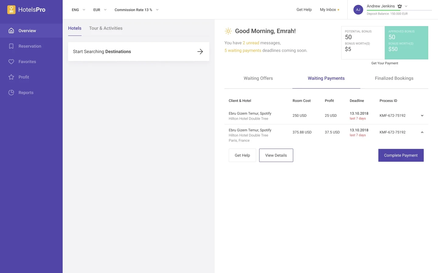
Task: Click the Process ID column header
Action: 388,101
